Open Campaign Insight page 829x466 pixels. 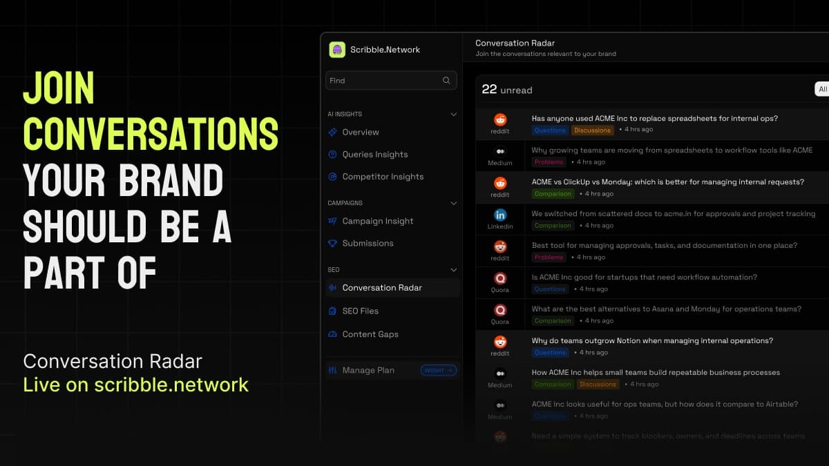coord(391,221)
